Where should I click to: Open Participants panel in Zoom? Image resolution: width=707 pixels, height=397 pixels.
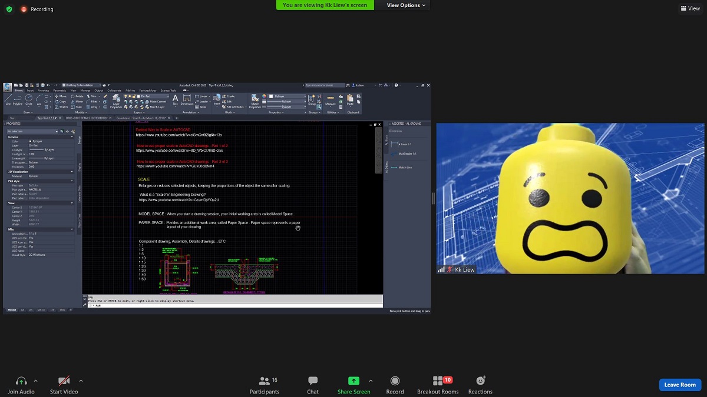265,385
